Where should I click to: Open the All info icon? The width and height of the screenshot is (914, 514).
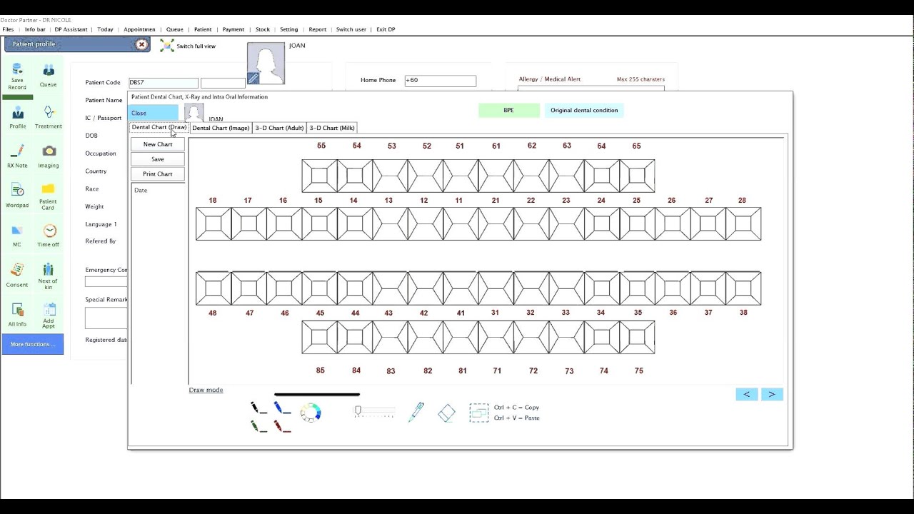[17, 316]
